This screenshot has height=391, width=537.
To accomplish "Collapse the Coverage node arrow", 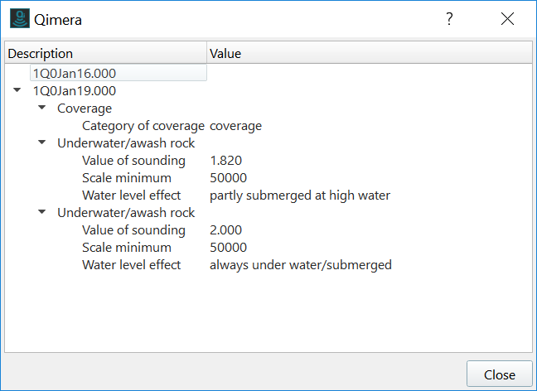I will (x=42, y=109).
